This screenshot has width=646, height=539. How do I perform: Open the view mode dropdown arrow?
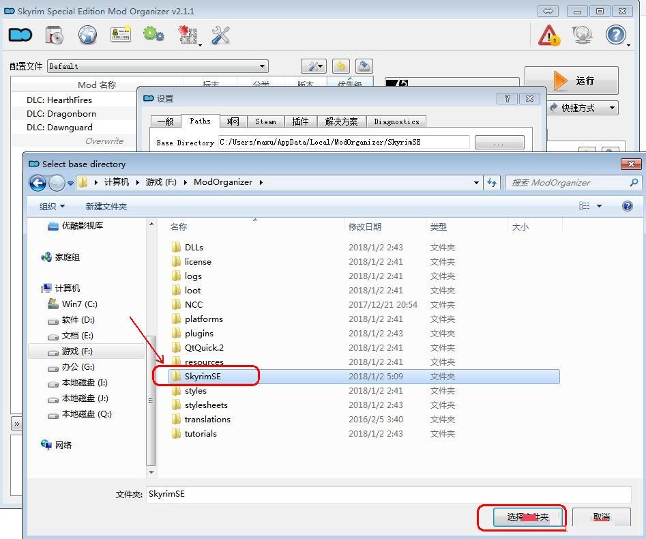click(x=599, y=206)
